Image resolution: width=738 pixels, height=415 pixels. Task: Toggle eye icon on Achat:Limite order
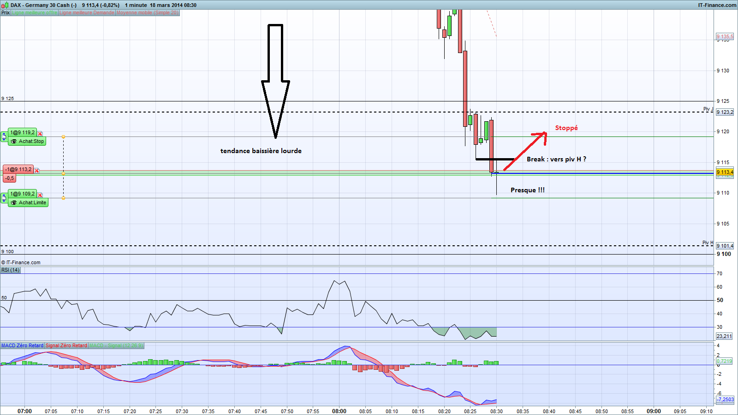tap(14, 203)
